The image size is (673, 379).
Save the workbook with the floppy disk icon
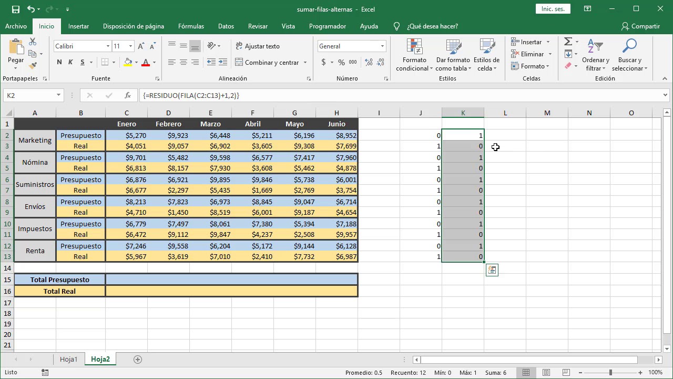pos(16,9)
